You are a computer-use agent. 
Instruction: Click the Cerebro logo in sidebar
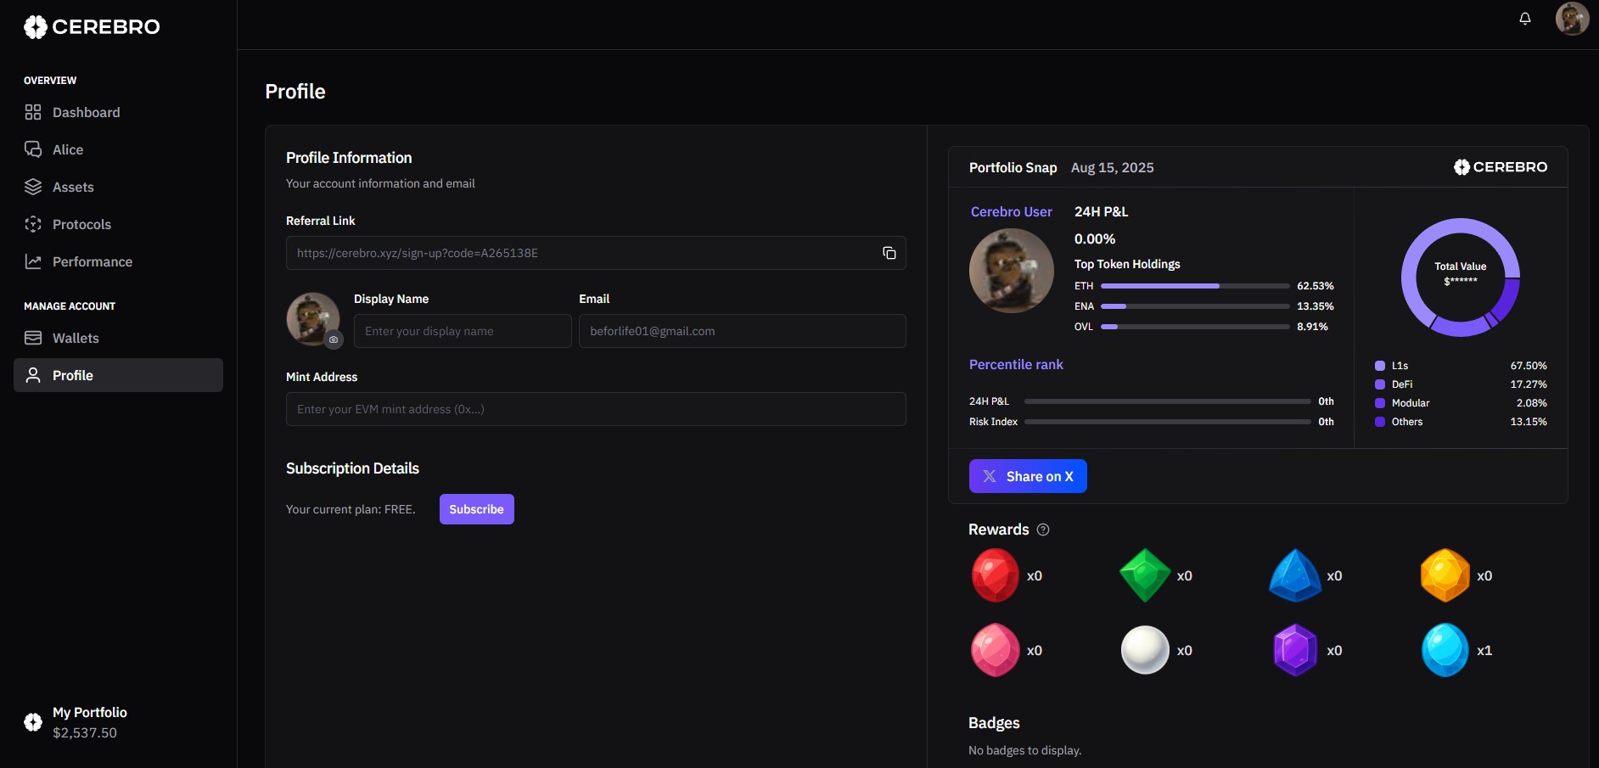pyautogui.click(x=92, y=27)
